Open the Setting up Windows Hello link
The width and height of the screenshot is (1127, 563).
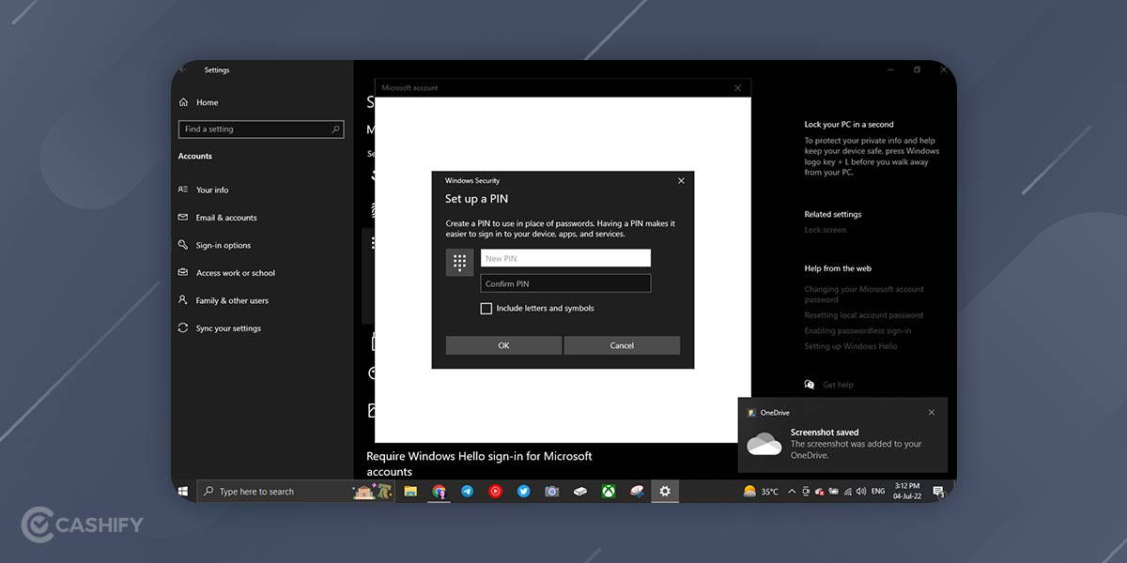point(849,345)
